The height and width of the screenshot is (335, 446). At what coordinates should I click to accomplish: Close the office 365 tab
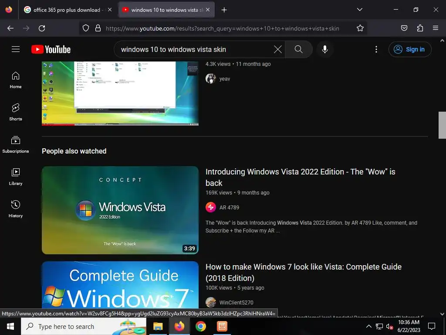click(x=109, y=10)
